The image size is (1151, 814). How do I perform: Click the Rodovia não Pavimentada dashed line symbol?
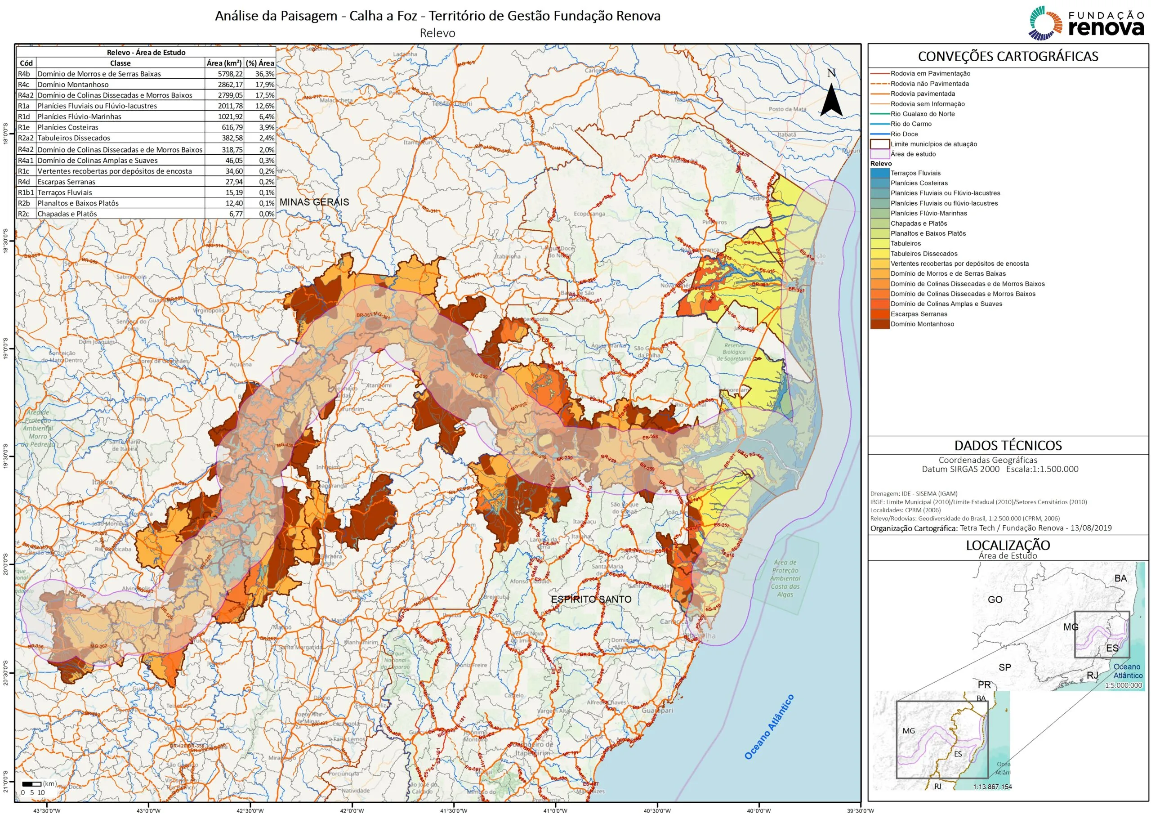tap(880, 84)
